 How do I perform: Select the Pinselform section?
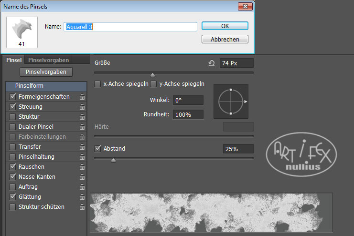pos(46,86)
